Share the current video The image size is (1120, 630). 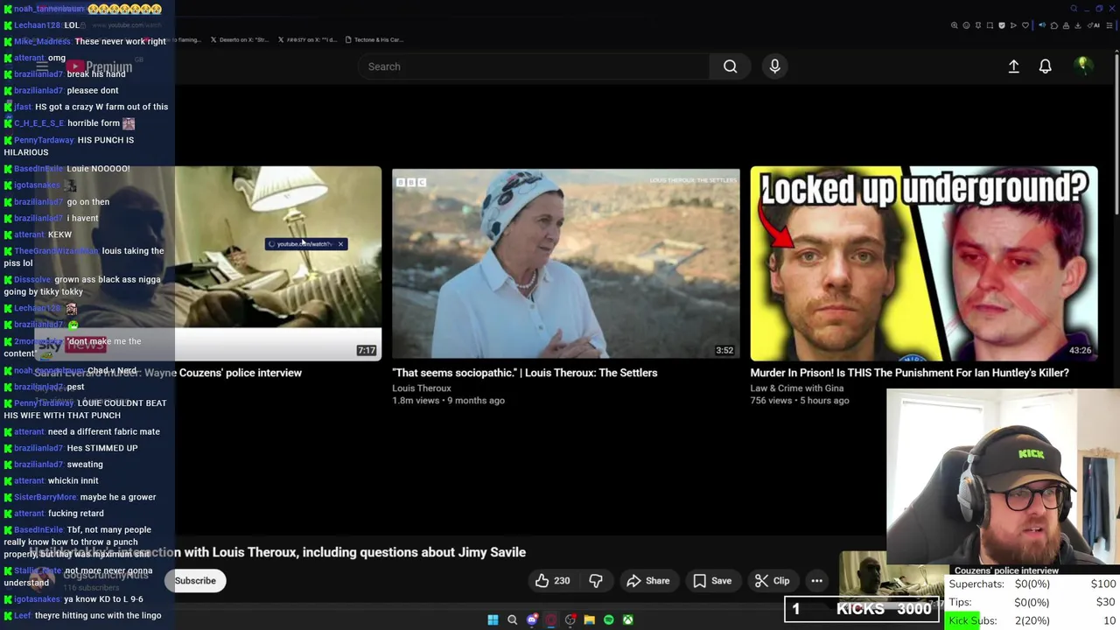click(648, 581)
